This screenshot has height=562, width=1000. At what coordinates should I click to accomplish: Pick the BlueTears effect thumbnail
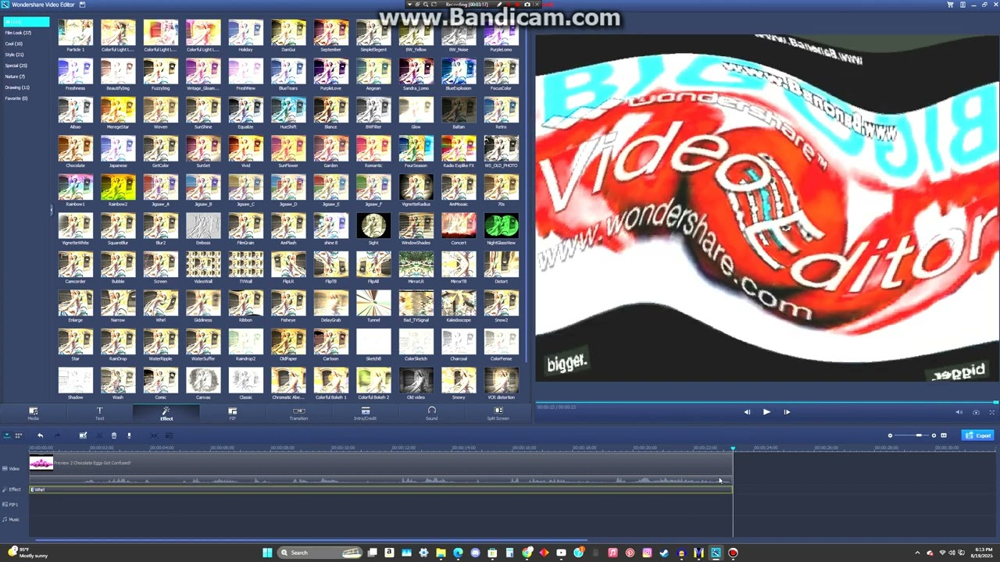pos(288,71)
